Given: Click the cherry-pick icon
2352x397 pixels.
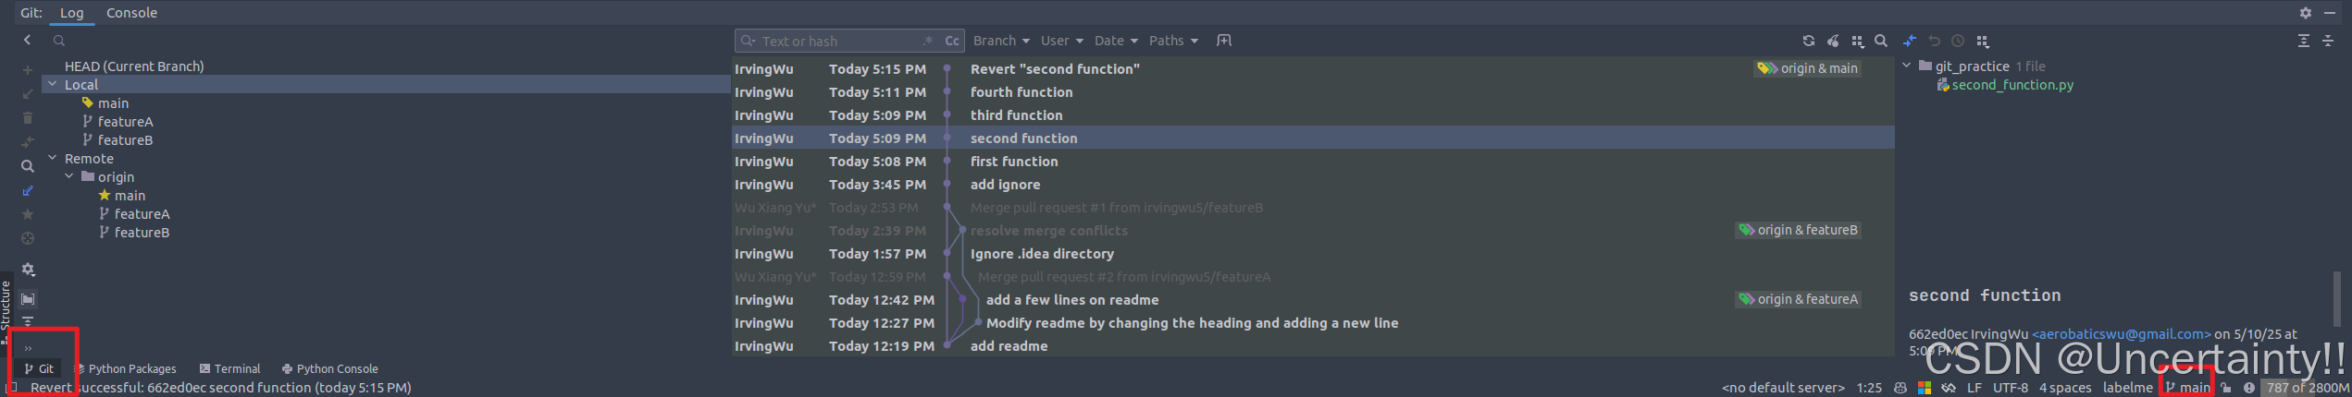Looking at the screenshot, I should click(1832, 41).
